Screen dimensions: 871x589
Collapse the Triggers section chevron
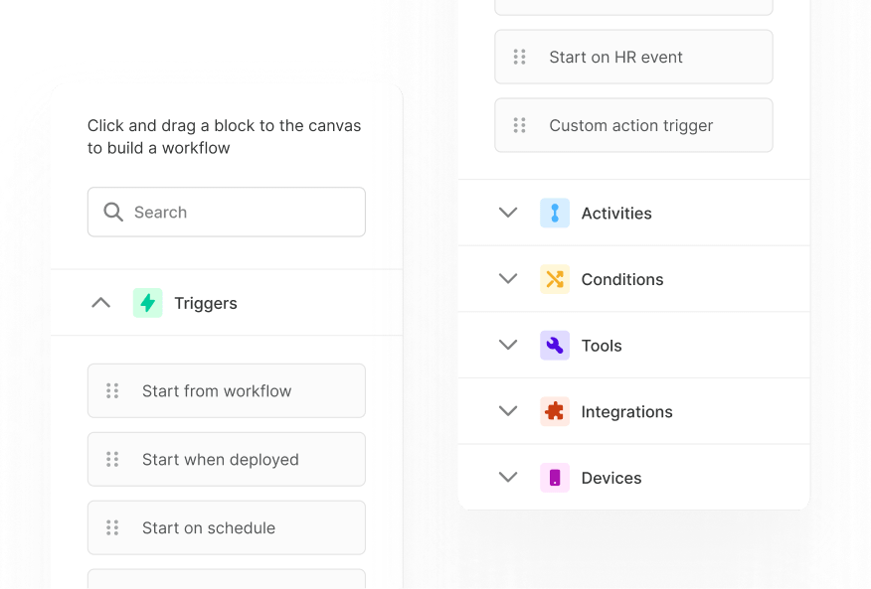(x=100, y=303)
